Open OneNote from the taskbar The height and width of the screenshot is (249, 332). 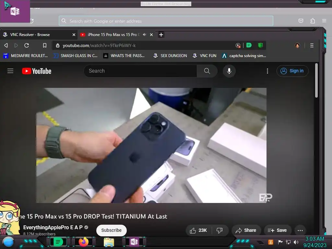[134, 242]
